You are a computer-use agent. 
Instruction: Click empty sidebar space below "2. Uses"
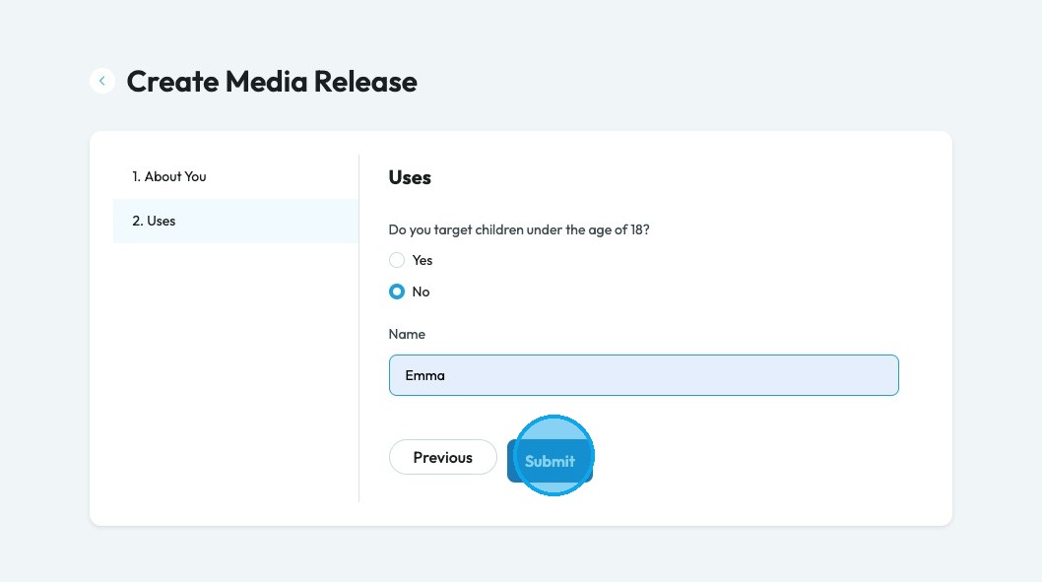click(x=234, y=374)
